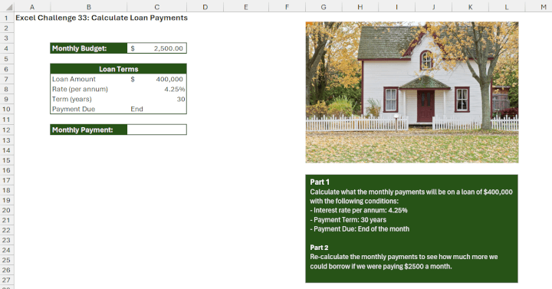The height and width of the screenshot is (289, 552).
Task: Select the 4.25% rate cell
Action: click(x=157, y=89)
